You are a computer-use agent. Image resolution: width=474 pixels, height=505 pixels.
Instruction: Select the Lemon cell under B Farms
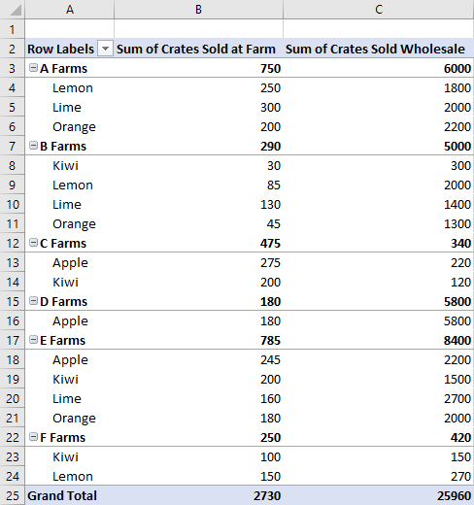(70, 185)
